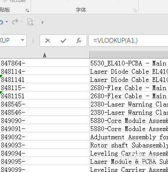Viewport: 168px width, 172px height.
Task: Select 2380-Laser Warning cell beside 848546-
Action: 129,112
